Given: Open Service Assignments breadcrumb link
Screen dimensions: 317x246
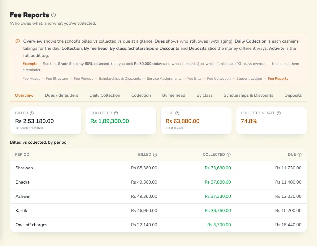Looking at the screenshot, I should 164,78.
